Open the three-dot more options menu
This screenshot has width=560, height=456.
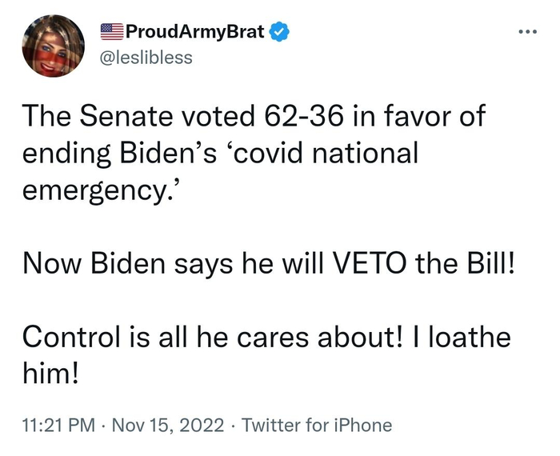pos(525,34)
